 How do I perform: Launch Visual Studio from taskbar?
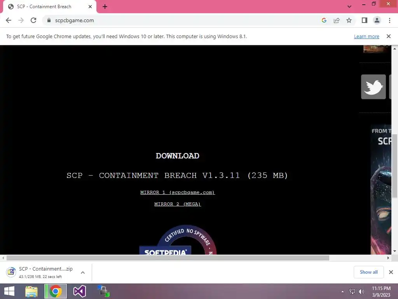(80, 291)
